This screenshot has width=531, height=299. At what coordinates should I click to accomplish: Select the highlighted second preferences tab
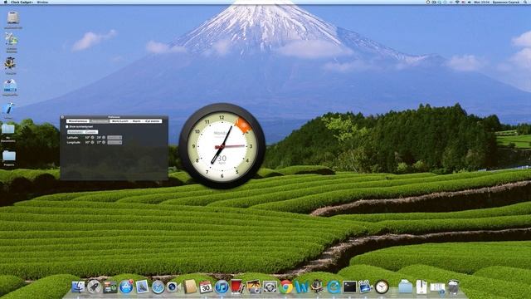coord(100,121)
